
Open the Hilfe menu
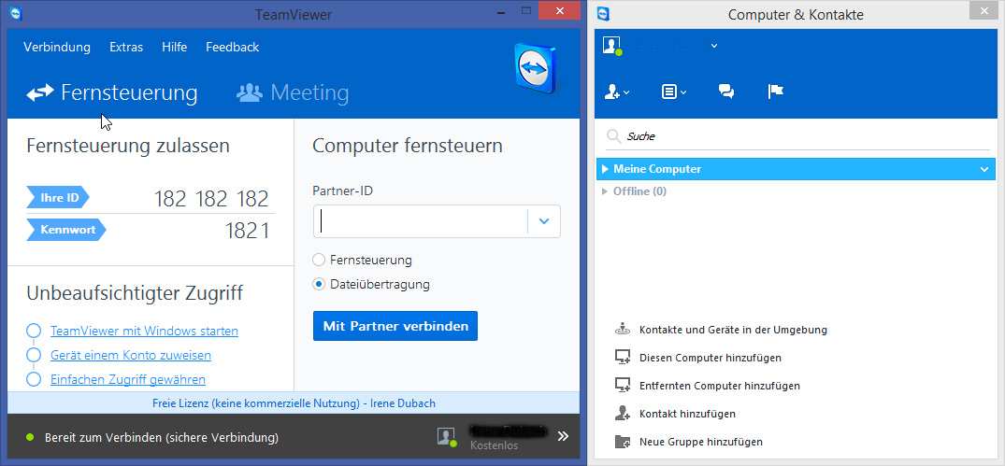click(174, 47)
